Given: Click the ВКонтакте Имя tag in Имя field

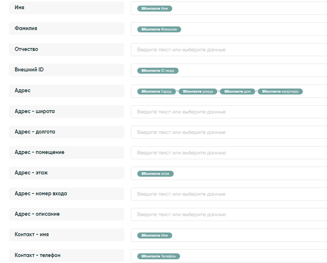Looking at the screenshot, I should click(154, 8).
